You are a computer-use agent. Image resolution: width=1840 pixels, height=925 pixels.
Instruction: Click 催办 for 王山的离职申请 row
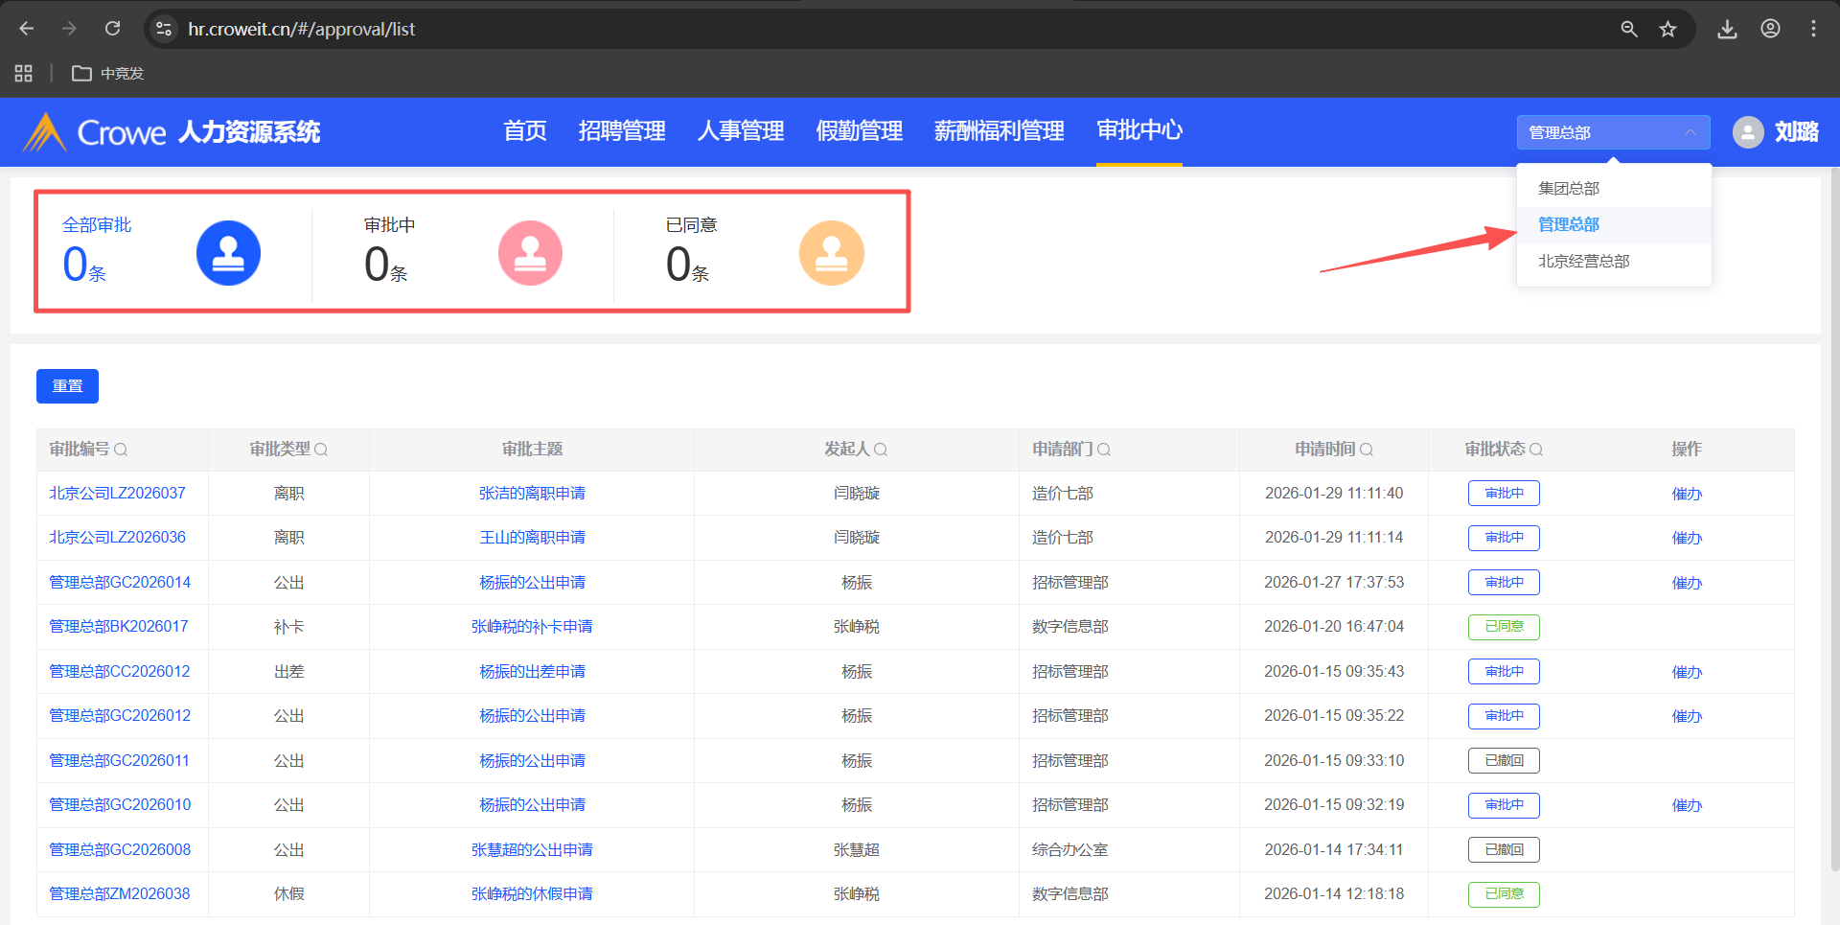coord(1687,538)
